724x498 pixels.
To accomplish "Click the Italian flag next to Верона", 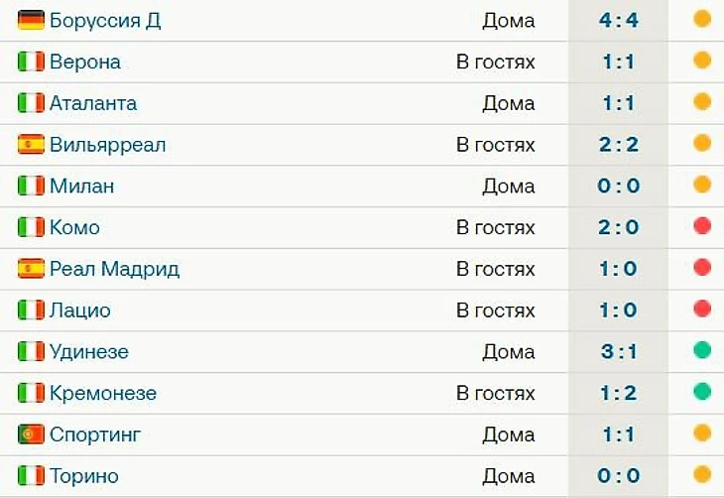I will (31, 62).
